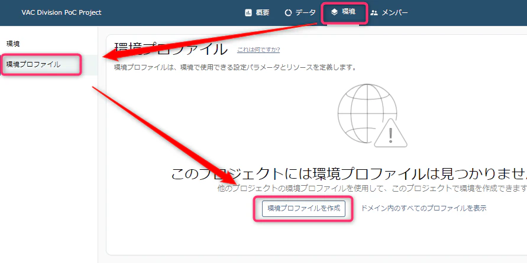The height and width of the screenshot is (263, 527).
Task: Open the これは何ですか? help link
Action: (x=258, y=50)
